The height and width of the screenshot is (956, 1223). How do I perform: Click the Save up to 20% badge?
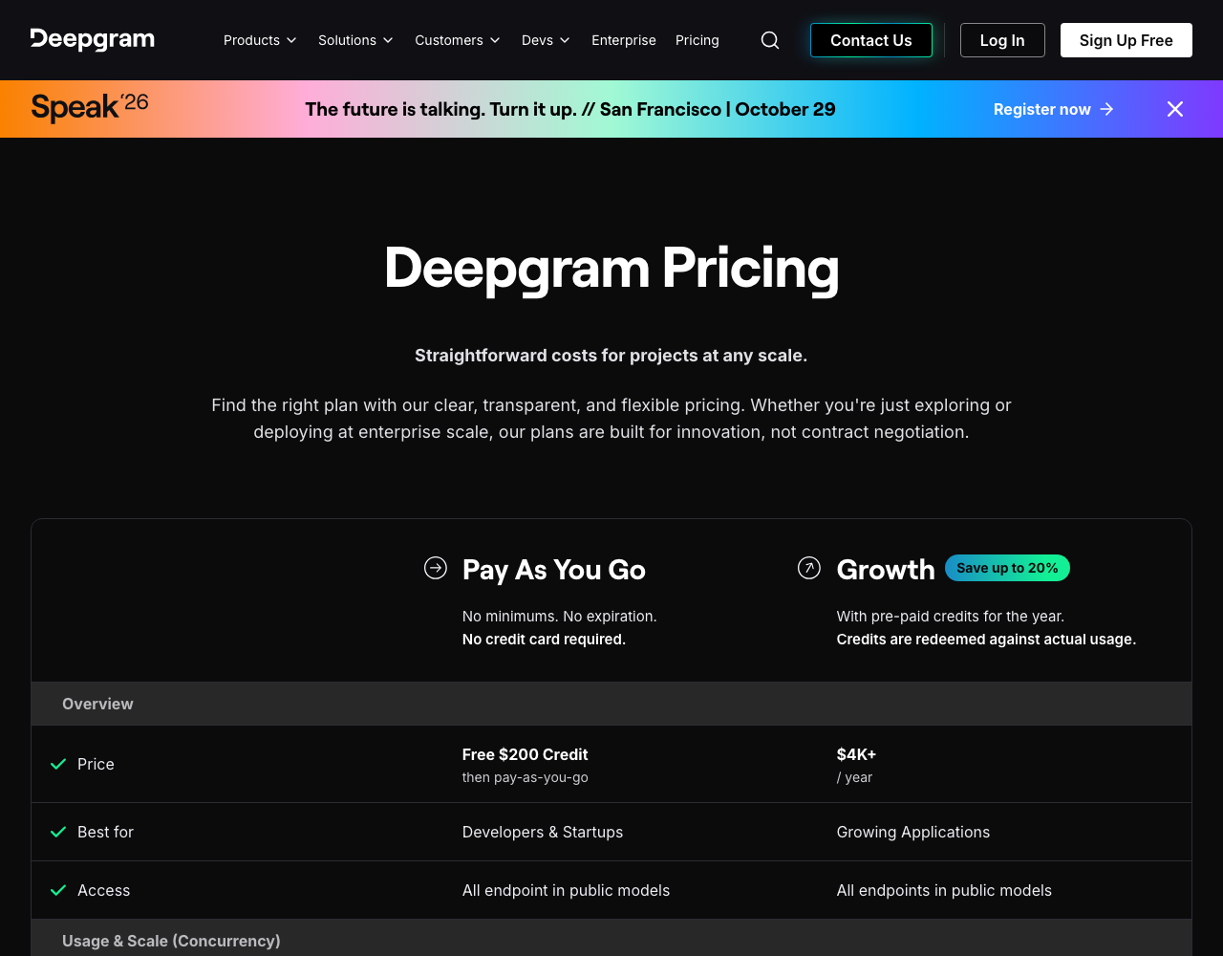(x=1007, y=568)
